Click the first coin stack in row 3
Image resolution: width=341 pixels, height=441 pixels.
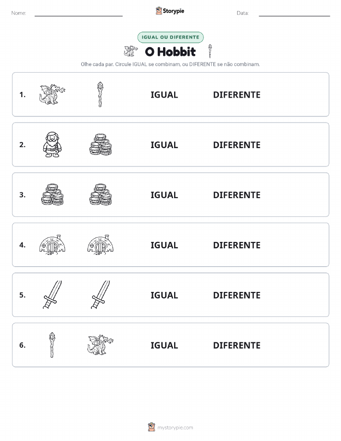click(52, 194)
